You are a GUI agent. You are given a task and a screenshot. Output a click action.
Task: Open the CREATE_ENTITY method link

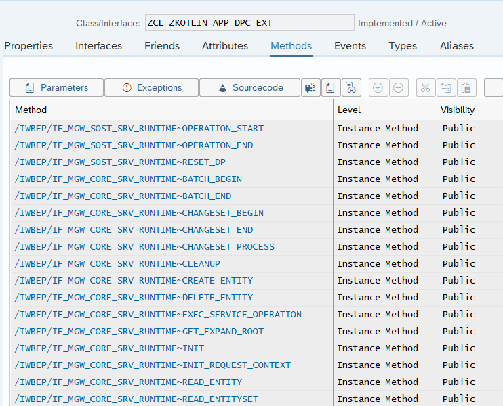(134, 281)
